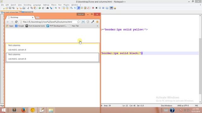Click blue help question mark in taskbar
202x113 pixels.
172,110
